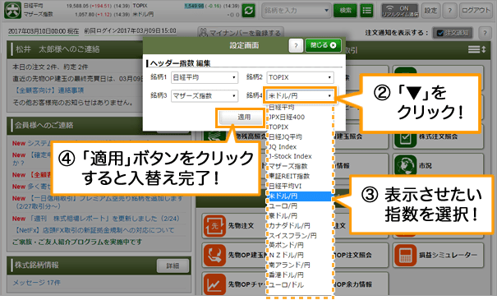Open the メッセージ 17件 link
The height and width of the screenshot is (300, 497).
[x=36, y=283]
